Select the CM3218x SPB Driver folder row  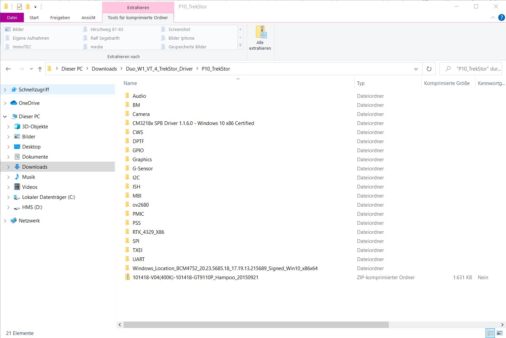[193, 123]
